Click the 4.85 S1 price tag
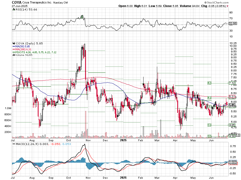The width and height of the screenshot is (241, 180). pos(232,125)
